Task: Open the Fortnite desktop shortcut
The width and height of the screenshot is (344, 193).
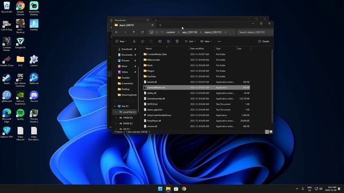Action: pos(34,25)
